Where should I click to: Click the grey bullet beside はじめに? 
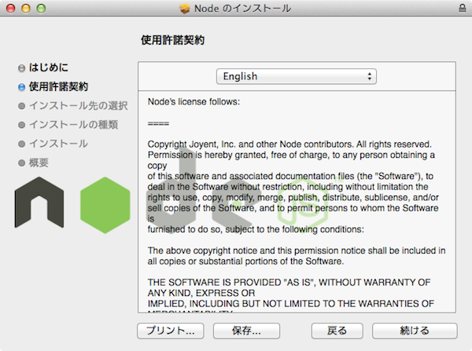21,68
